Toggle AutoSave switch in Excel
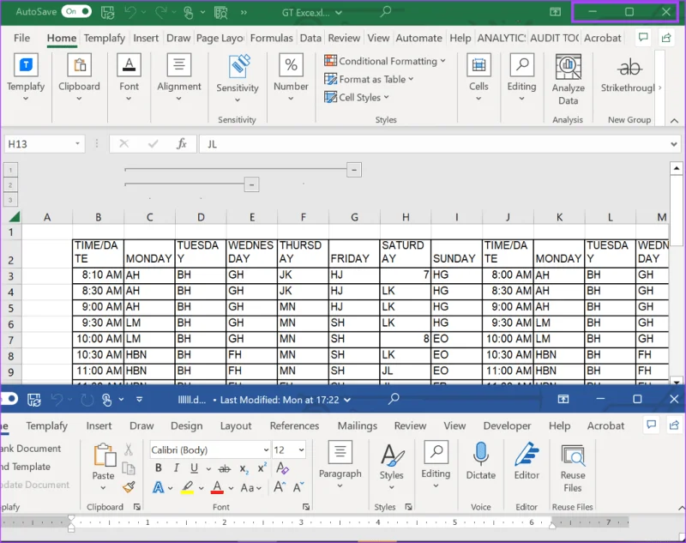The height and width of the screenshot is (543, 686). click(76, 11)
